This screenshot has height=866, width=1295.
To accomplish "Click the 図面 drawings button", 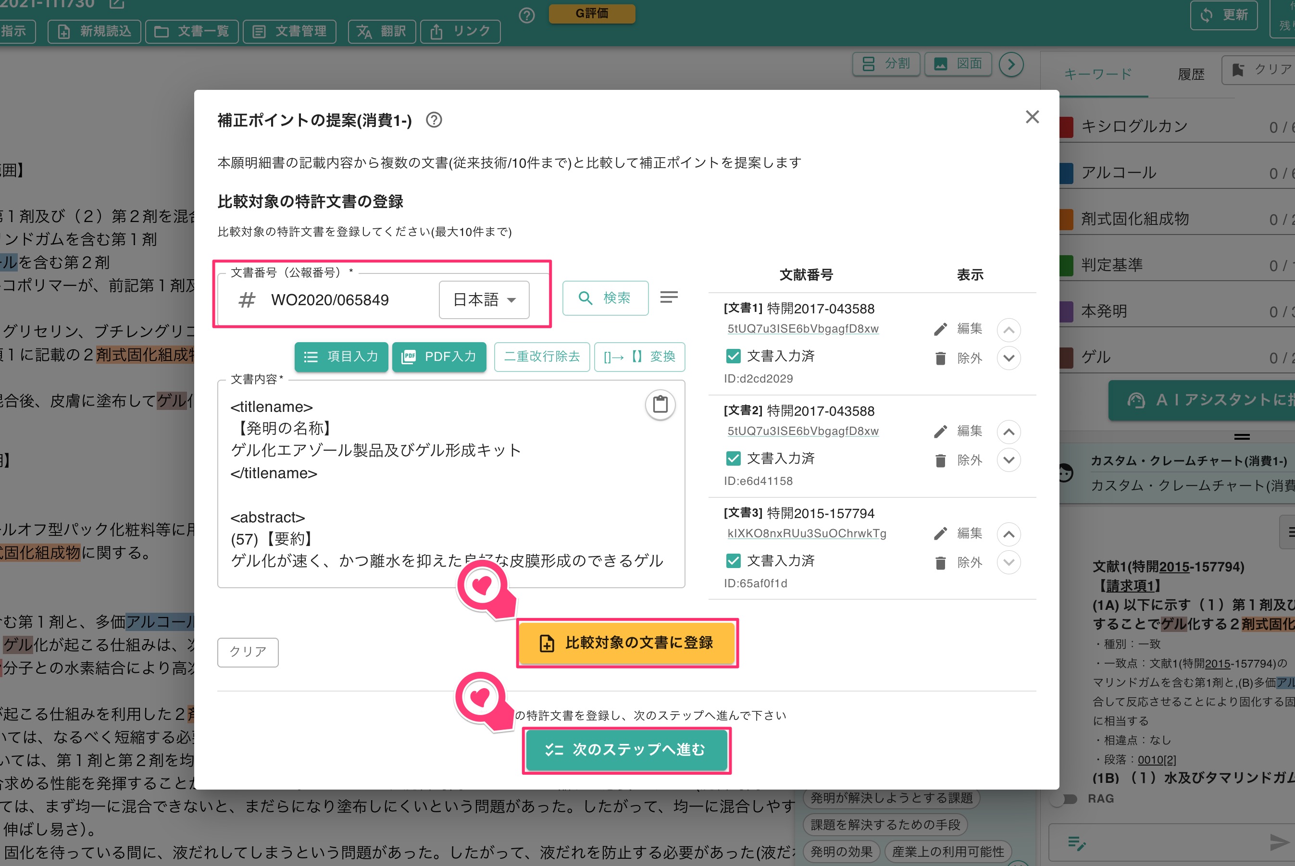I will click(x=958, y=64).
